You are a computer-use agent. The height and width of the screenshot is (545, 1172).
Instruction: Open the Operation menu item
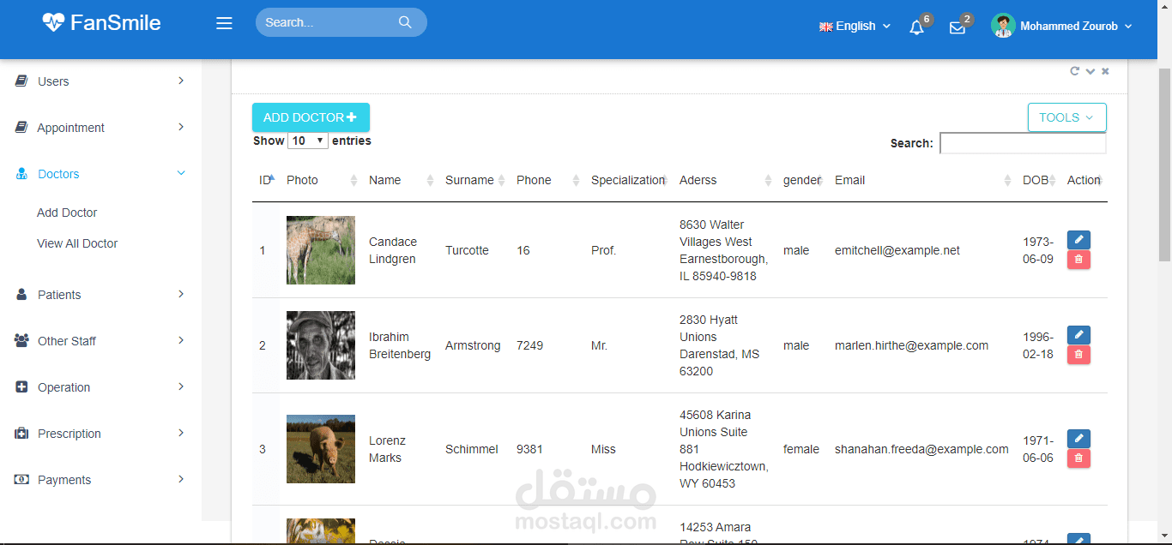click(100, 387)
